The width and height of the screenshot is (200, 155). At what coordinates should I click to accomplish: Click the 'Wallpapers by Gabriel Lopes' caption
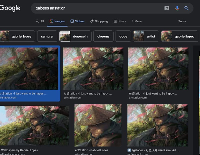pos(19,150)
